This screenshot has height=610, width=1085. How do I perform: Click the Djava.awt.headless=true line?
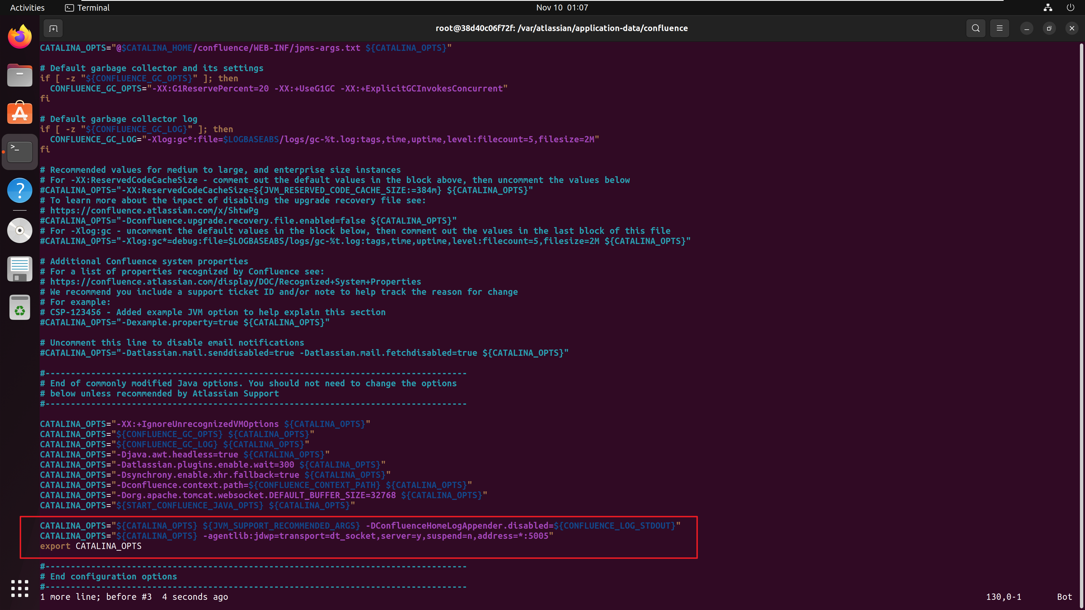[185, 455]
